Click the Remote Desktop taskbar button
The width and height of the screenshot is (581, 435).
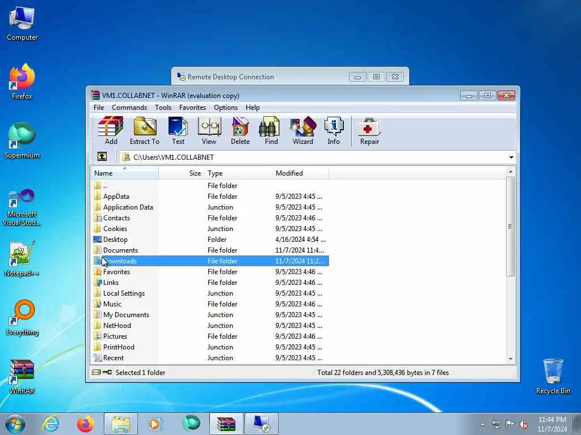[261, 424]
